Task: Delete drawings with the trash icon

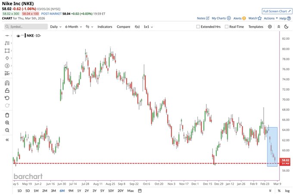Action: tap(7, 115)
